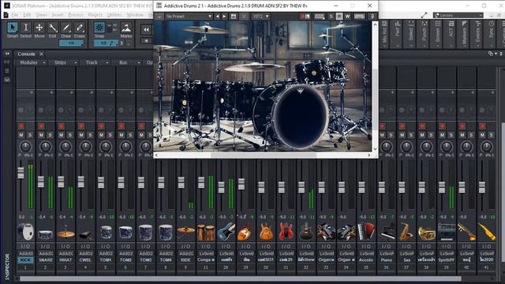Click the TOM1 track icon
505x284 pixels.
(106, 232)
